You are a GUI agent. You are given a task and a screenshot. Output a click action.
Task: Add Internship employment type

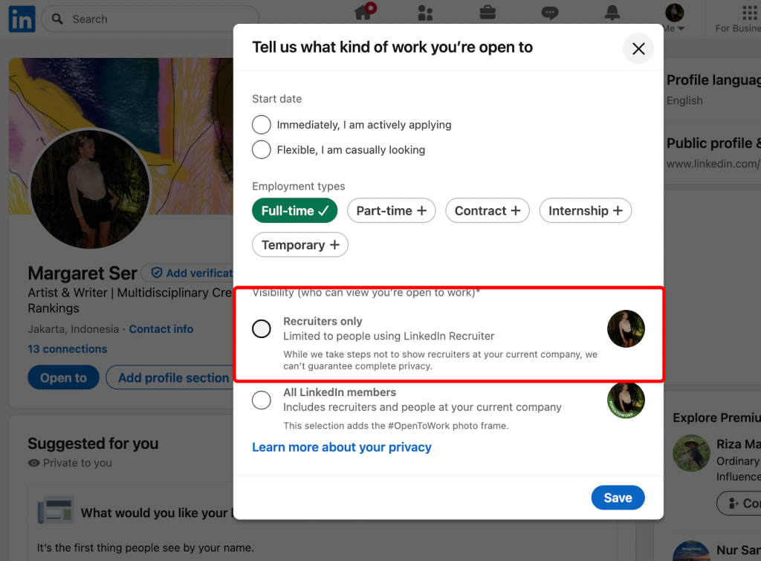(x=585, y=211)
